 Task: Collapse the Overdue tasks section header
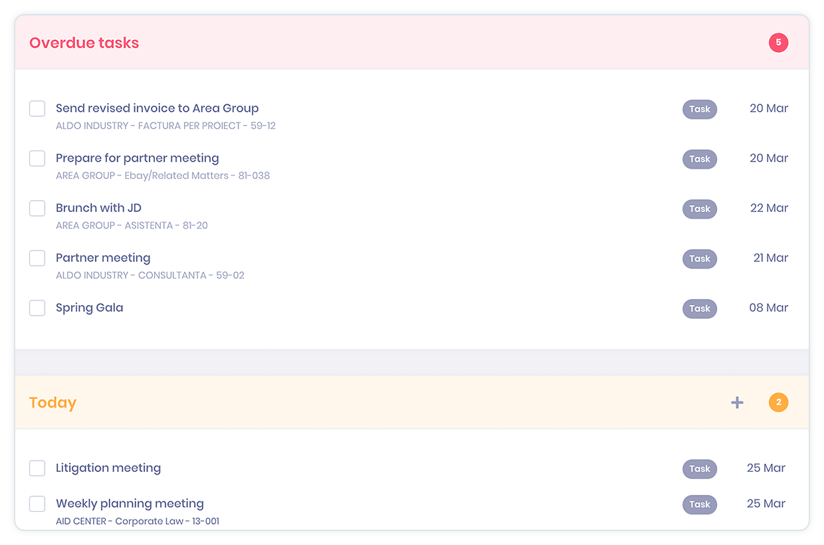[412, 43]
